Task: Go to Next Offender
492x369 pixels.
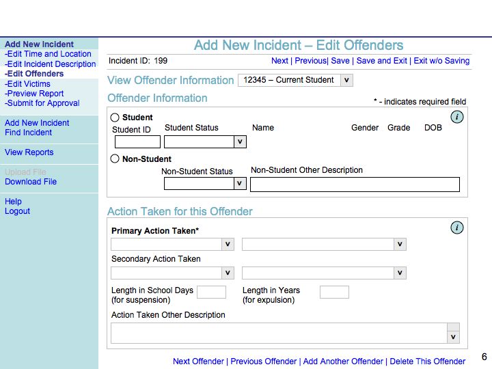Action: [198, 361]
